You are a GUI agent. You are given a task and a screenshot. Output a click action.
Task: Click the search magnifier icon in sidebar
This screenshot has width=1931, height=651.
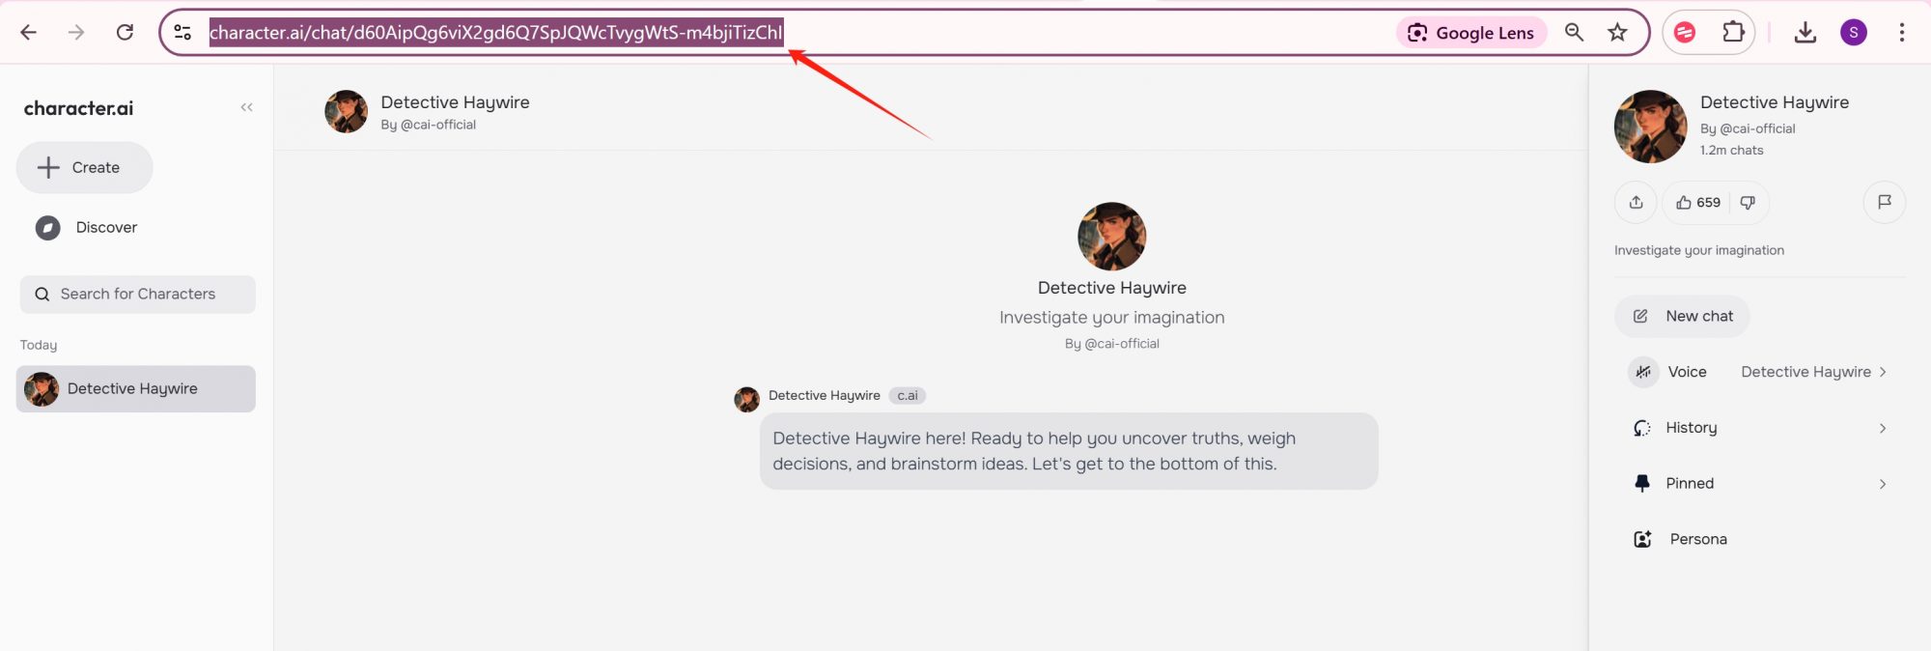point(42,295)
